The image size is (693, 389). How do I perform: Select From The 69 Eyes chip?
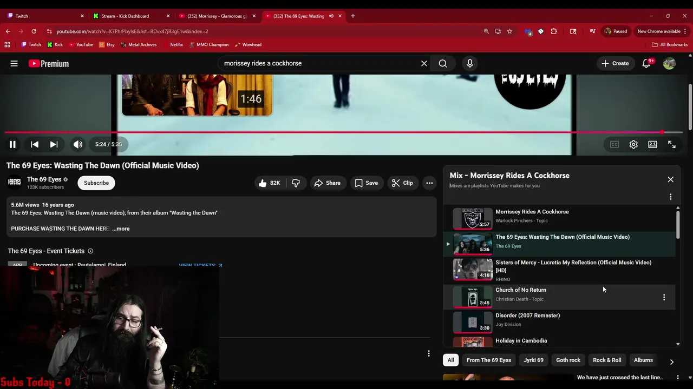(x=489, y=360)
